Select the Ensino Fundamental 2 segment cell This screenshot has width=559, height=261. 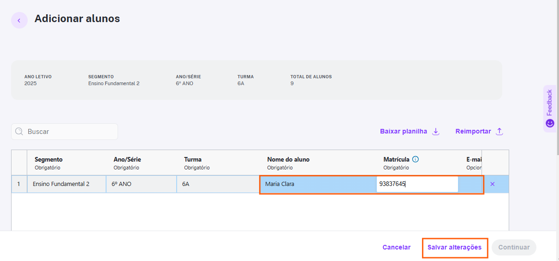coord(67,184)
